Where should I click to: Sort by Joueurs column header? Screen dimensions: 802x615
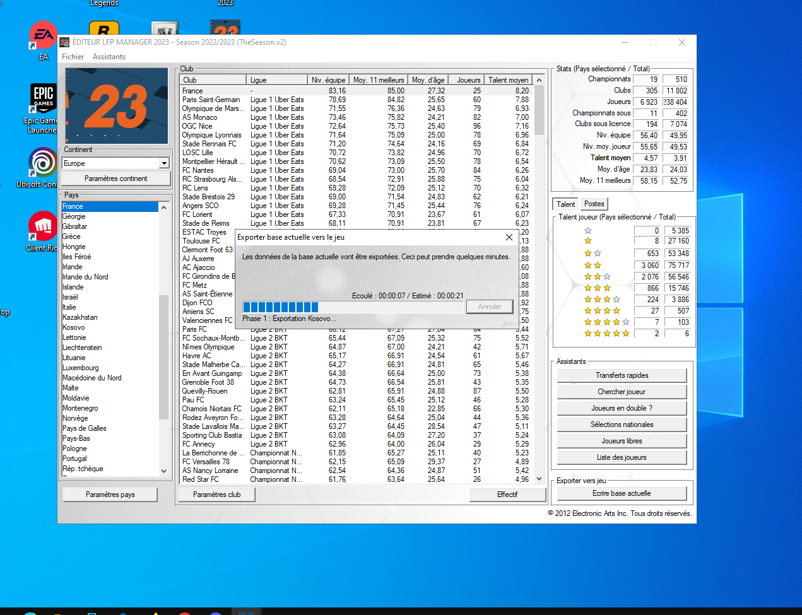click(x=468, y=80)
